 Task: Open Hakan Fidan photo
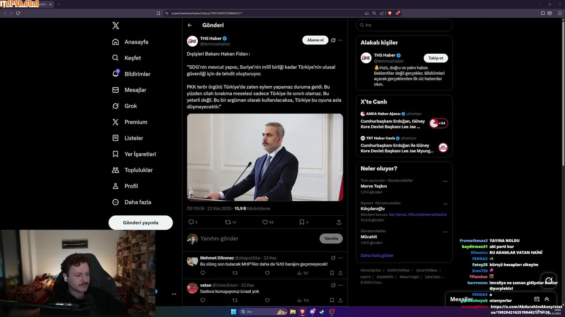click(265, 157)
